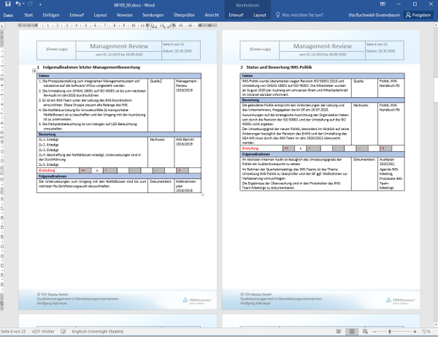The image size is (438, 337).
Task: Click the Freigeben share button
Action: [419, 14]
